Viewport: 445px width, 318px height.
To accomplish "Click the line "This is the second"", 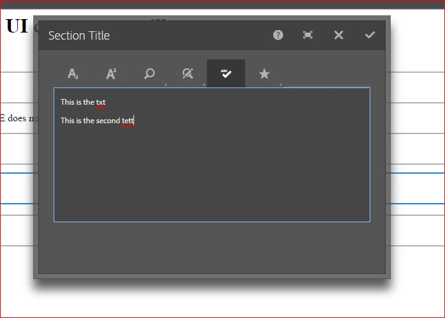I will click(x=90, y=121).
